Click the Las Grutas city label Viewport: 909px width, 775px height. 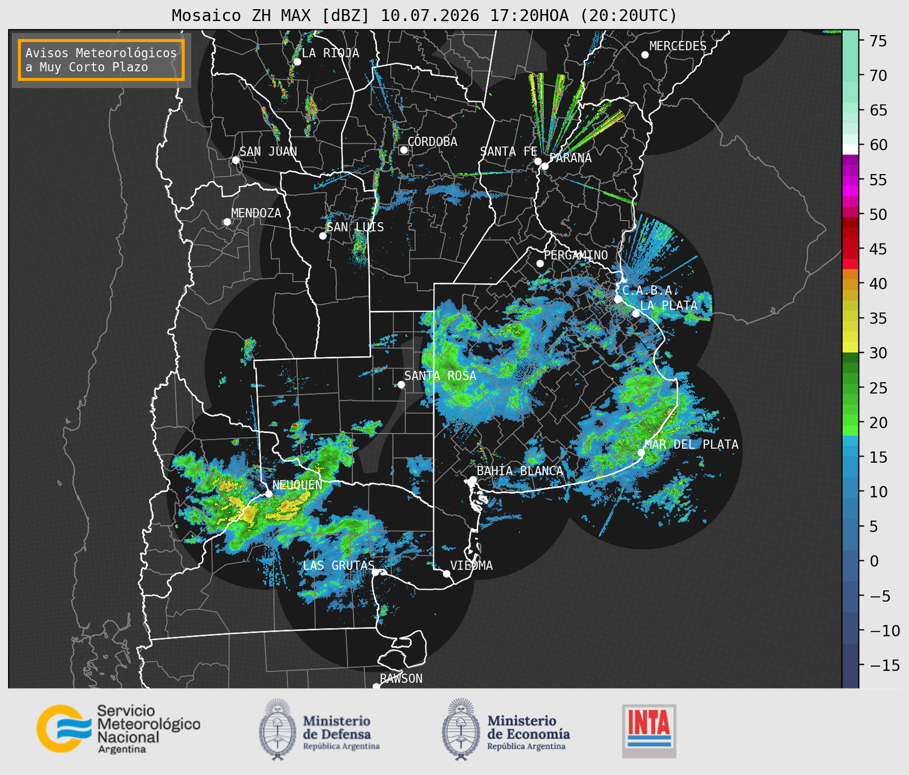pyautogui.click(x=338, y=565)
